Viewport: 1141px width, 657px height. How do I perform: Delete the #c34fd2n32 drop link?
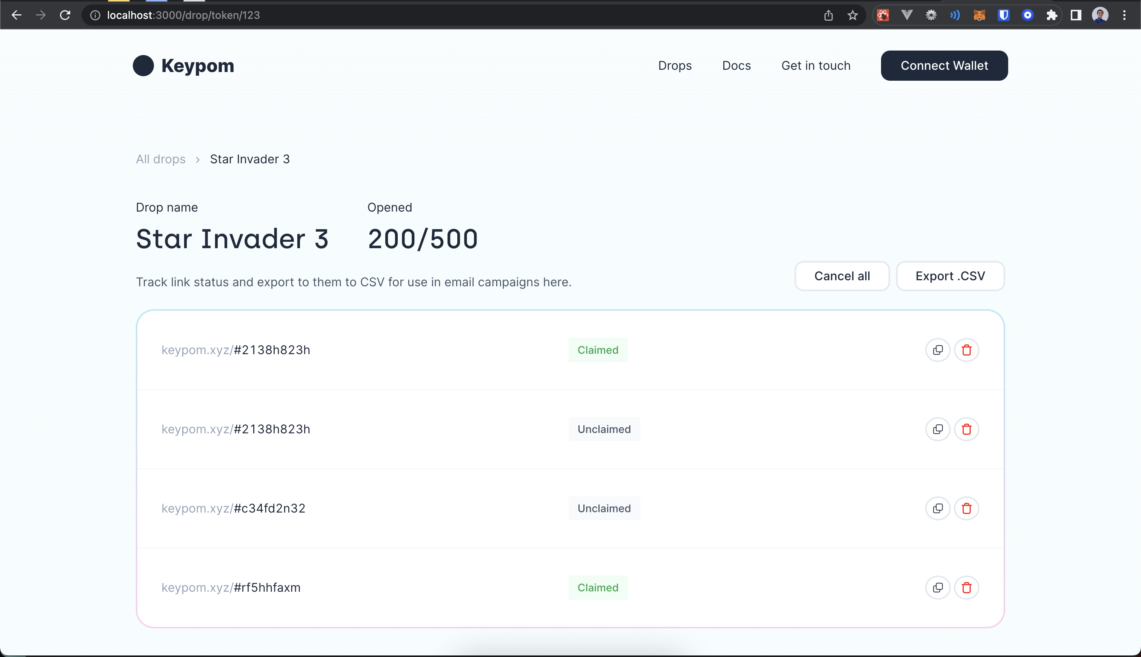(x=966, y=508)
